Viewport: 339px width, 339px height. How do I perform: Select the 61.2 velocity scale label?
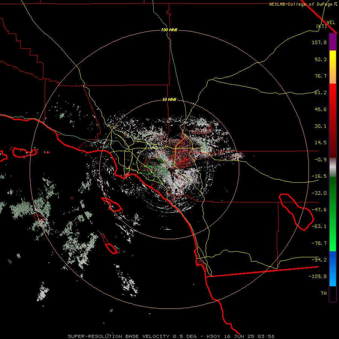point(321,93)
